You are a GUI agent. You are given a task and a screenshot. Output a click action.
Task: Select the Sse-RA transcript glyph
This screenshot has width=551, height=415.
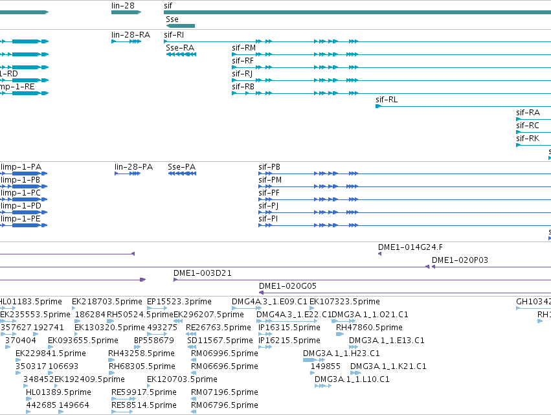tap(181, 54)
